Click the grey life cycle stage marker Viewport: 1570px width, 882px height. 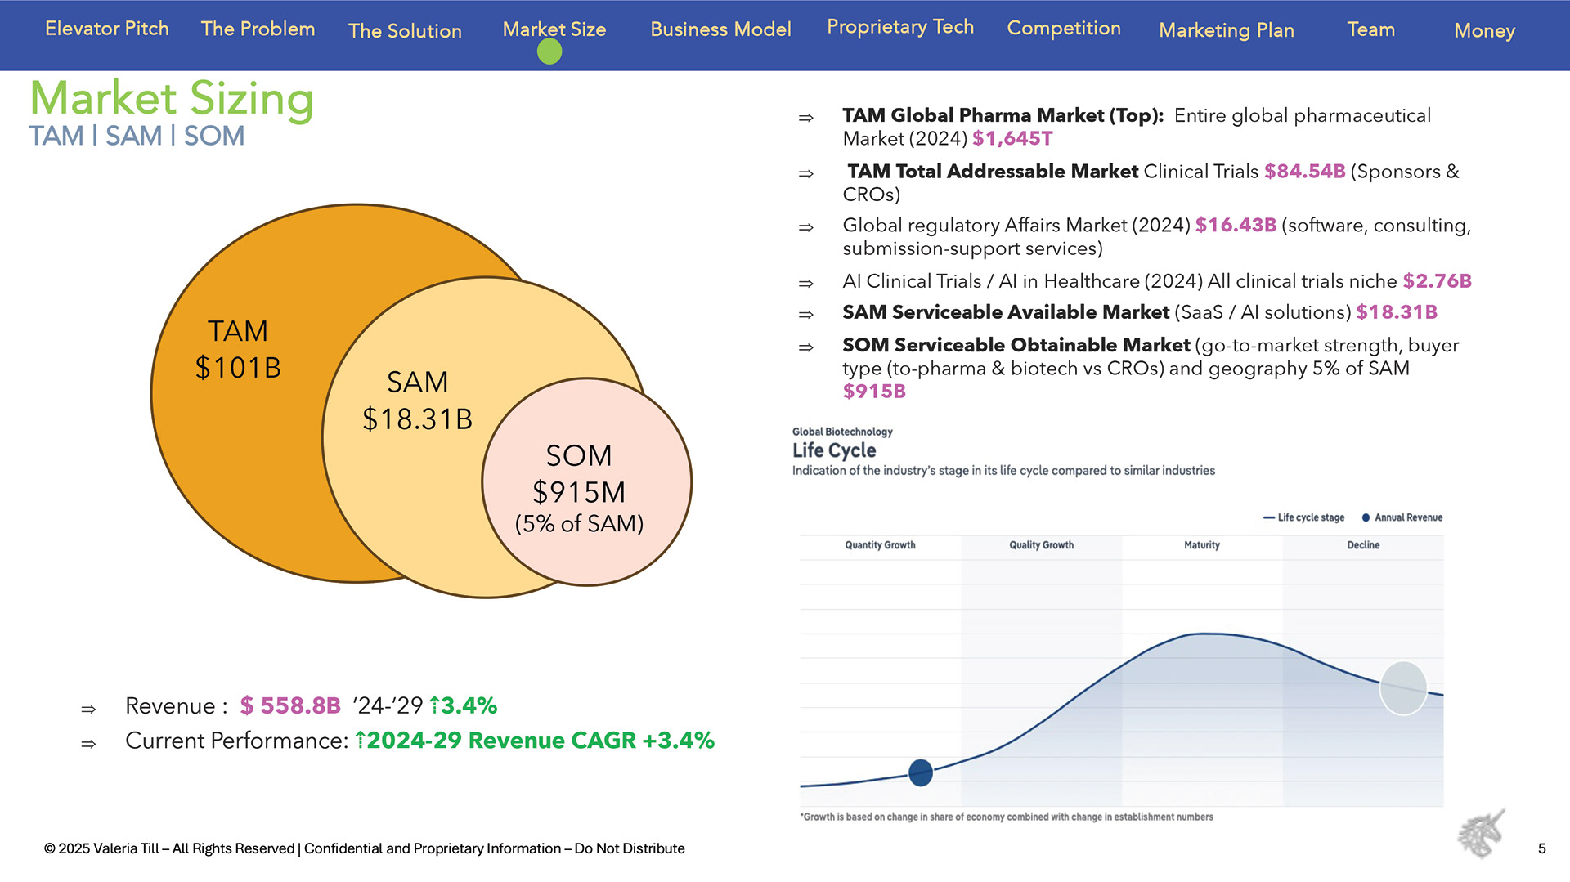coord(1403,688)
